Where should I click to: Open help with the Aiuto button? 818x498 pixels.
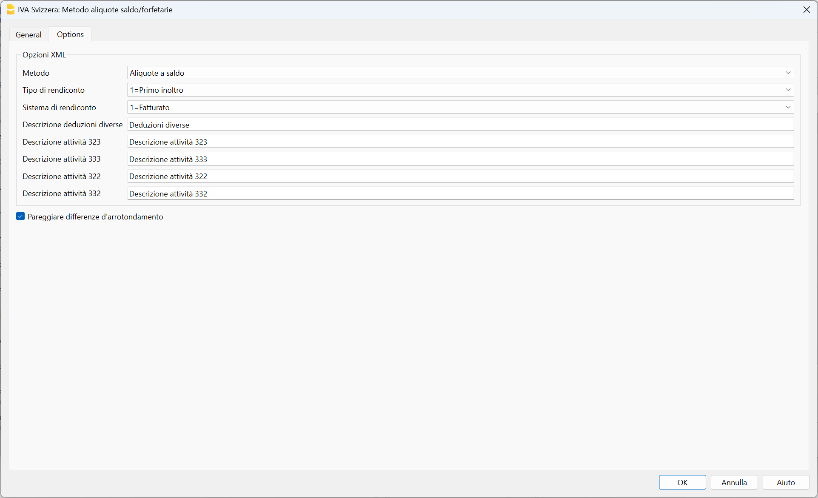point(785,482)
